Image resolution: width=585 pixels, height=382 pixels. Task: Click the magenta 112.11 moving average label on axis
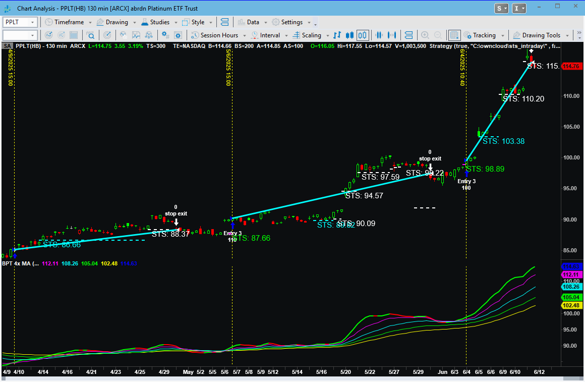571,275
